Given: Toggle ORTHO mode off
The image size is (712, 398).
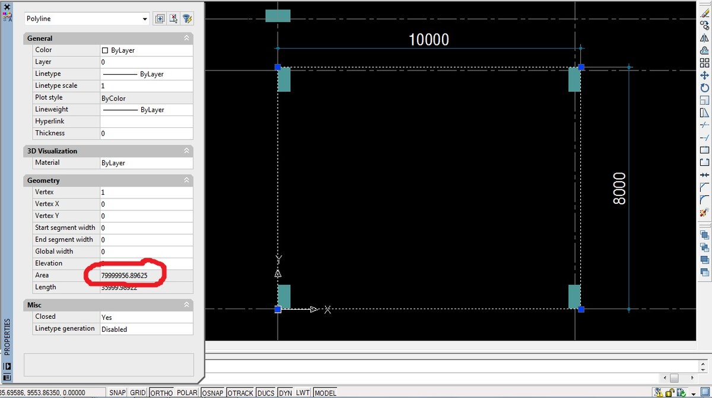Looking at the screenshot, I should click(161, 393).
